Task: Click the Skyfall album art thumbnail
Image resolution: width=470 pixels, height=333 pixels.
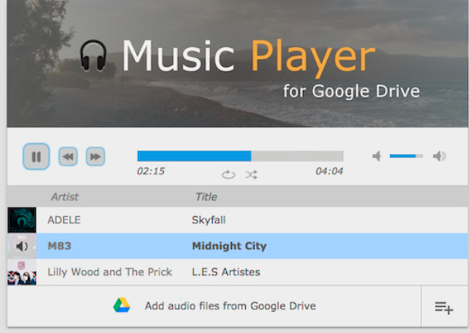Action: click(x=22, y=220)
